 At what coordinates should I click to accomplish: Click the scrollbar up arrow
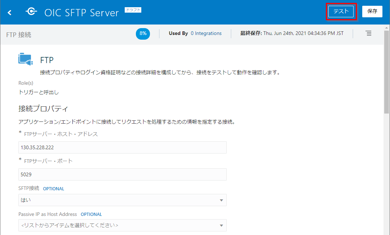click(x=387, y=27)
